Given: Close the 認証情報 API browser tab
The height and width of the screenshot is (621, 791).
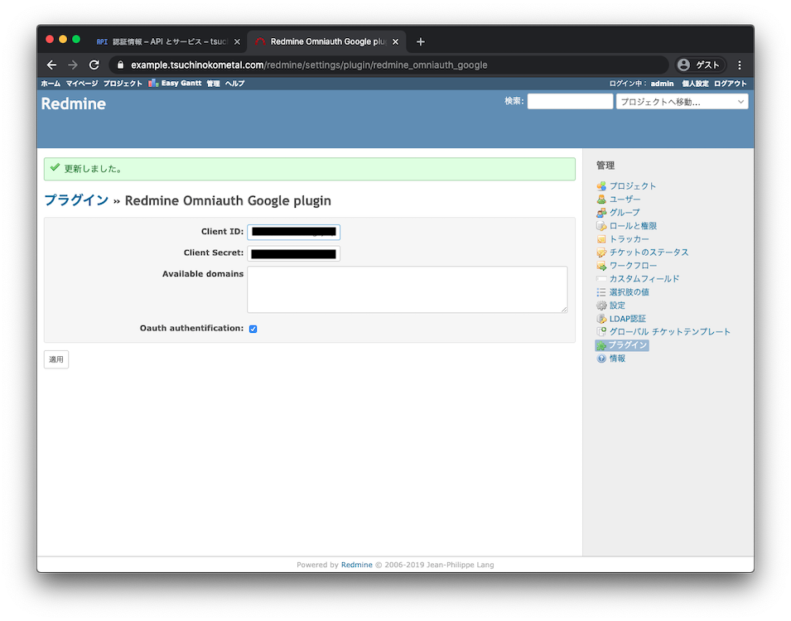Looking at the screenshot, I should (237, 42).
